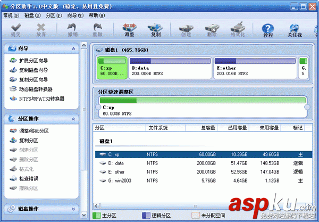This screenshot has height=222, width=319.
Task: Open 扩展分区向导 in the wizard panel
Action: 29,61
